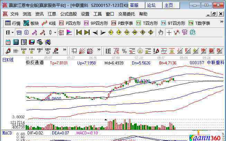Expand the drawing tools overflow chevron
The image size is (226, 141).
click(64, 50)
